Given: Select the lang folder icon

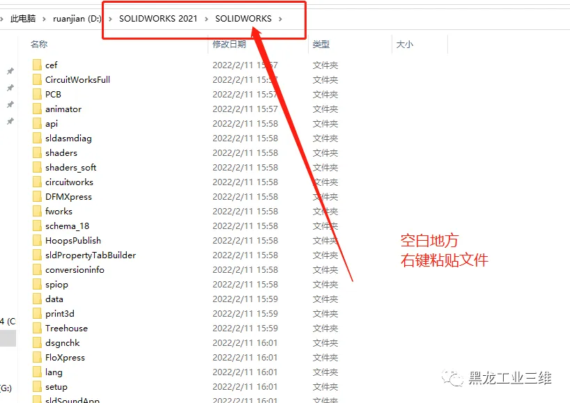Looking at the screenshot, I should (x=37, y=372).
